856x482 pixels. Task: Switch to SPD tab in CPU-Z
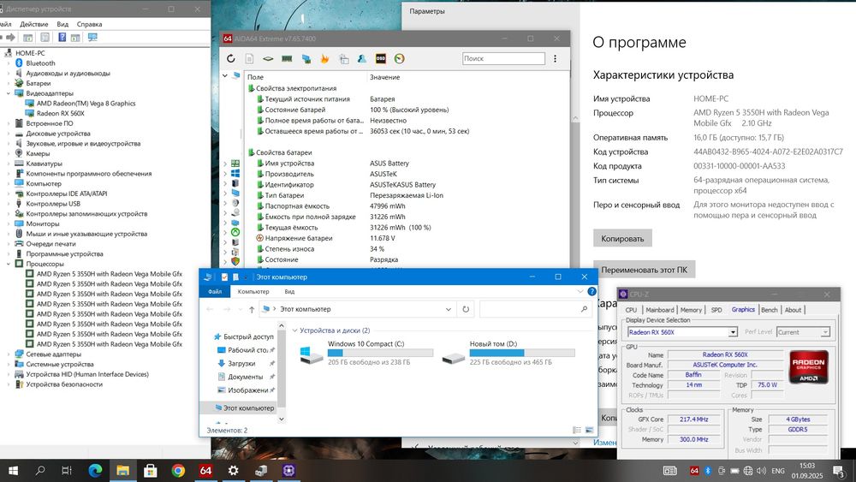tap(716, 310)
